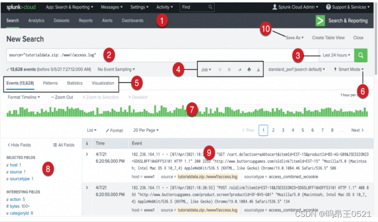Go to results page 5
The width and height of the screenshot is (378, 222).
click(303, 130)
